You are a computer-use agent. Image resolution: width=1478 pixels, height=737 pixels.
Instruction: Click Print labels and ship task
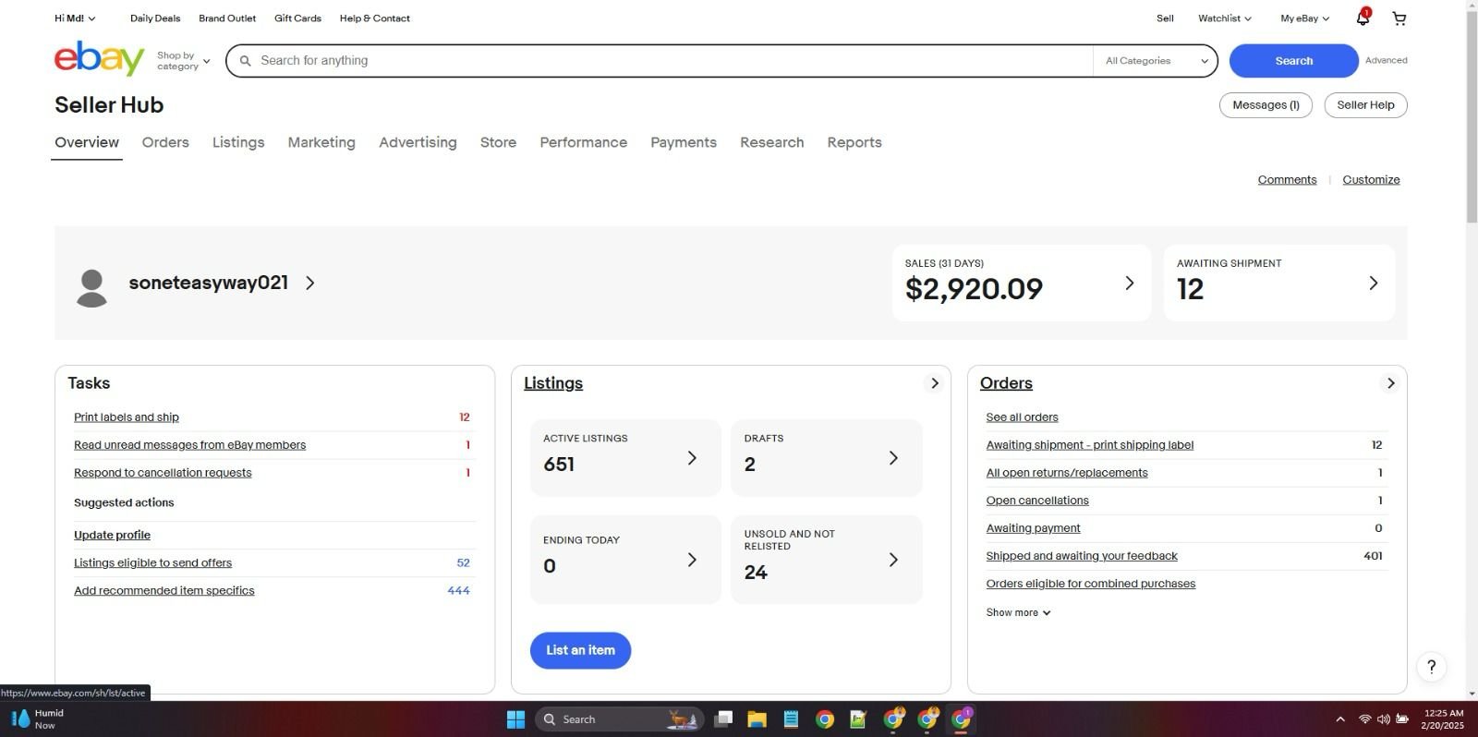pos(127,417)
